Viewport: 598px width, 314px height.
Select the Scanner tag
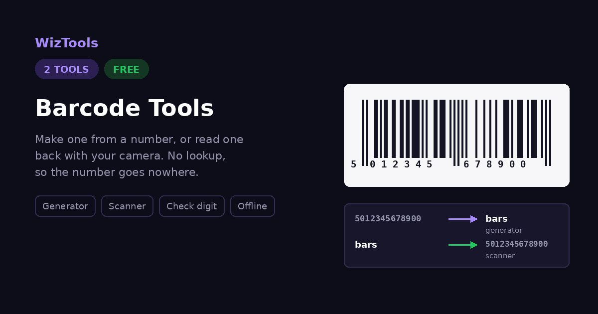[x=127, y=206]
